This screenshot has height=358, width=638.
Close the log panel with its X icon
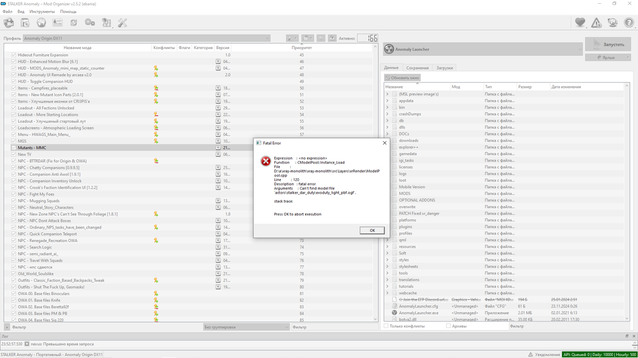point(634,336)
